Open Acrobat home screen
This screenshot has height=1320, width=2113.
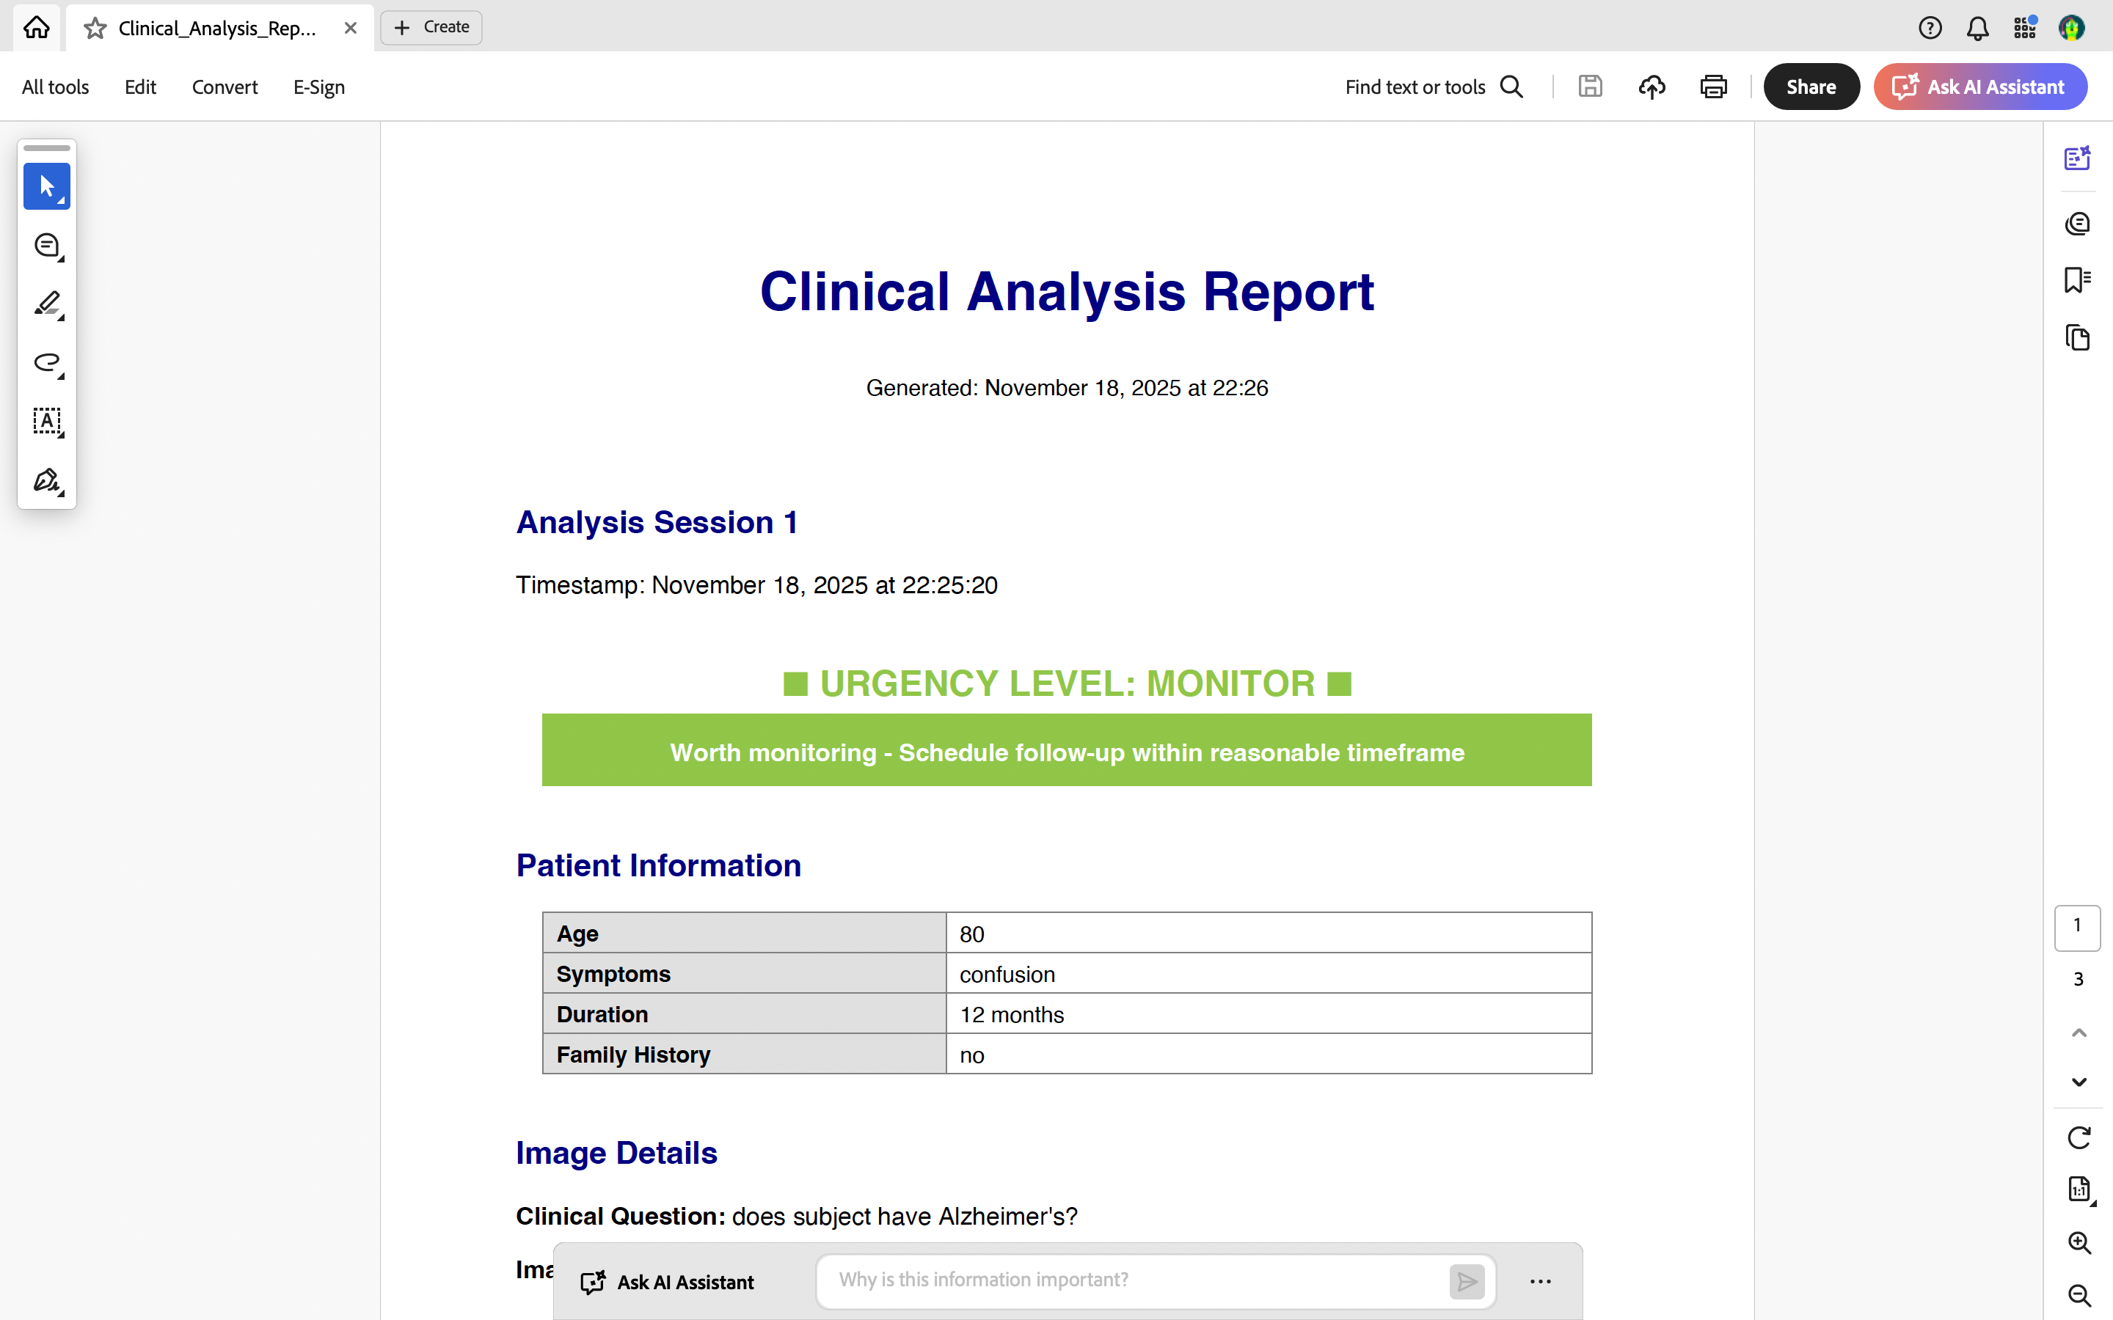coord(36,27)
